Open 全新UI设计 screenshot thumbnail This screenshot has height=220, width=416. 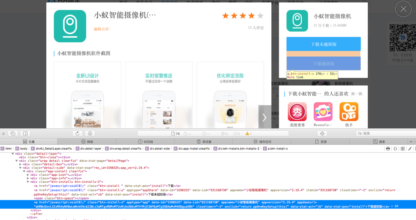88,95
